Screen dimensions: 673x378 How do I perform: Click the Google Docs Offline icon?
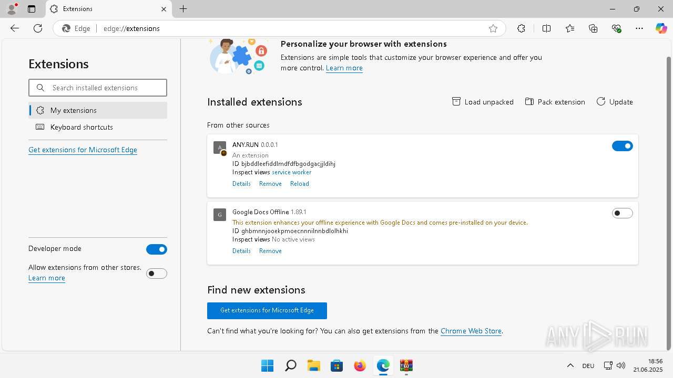point(220,215)
